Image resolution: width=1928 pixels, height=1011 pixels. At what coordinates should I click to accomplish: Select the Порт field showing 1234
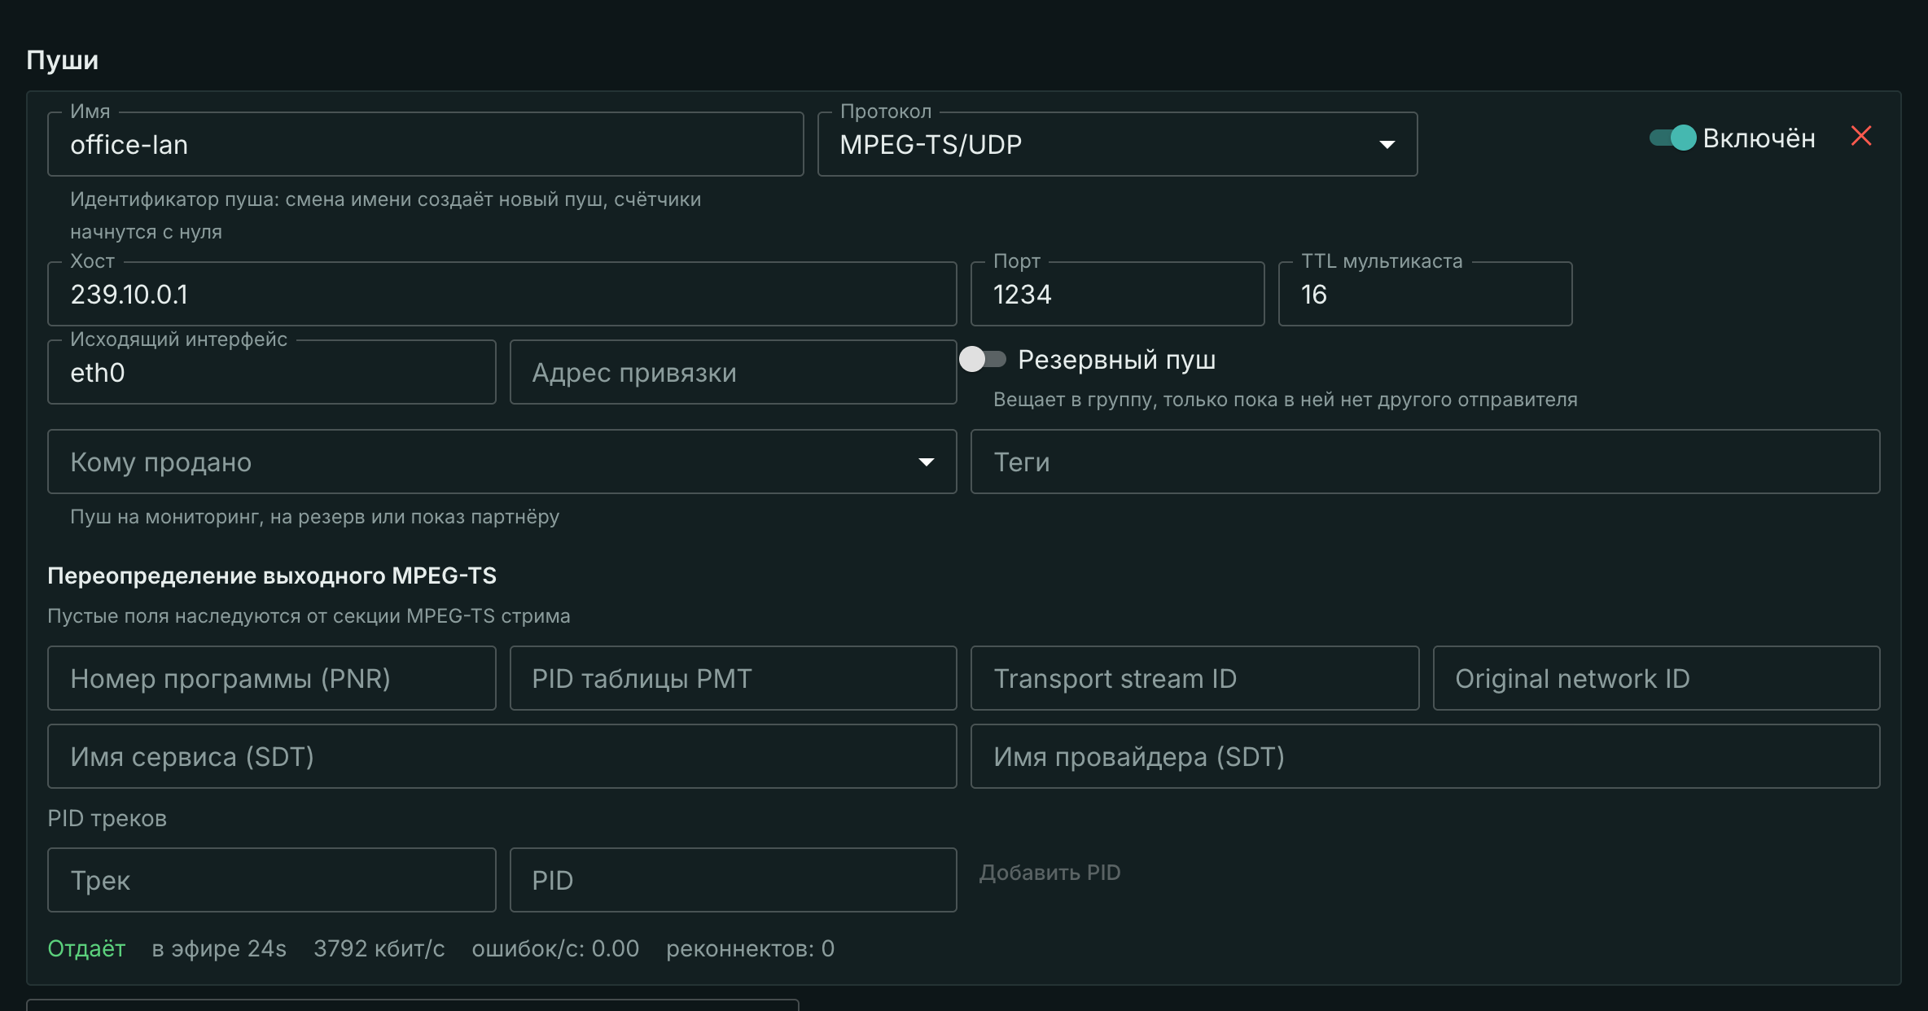click(x=1117, y=294)
